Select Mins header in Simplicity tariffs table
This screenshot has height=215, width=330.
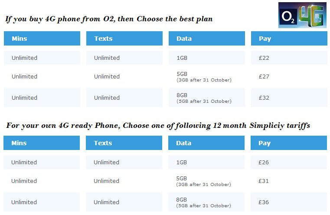point(42,143)
